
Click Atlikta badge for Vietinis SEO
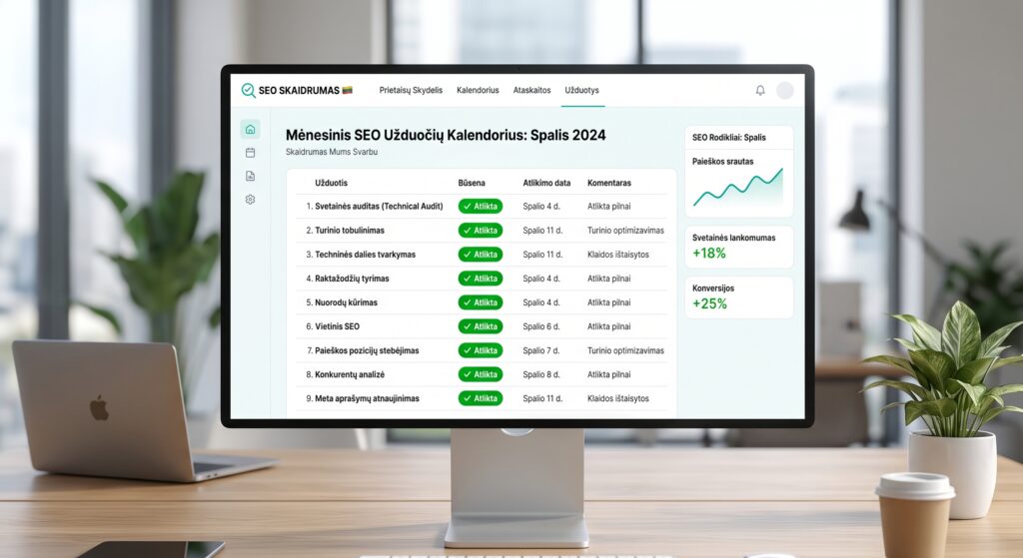tap(481, 326)
